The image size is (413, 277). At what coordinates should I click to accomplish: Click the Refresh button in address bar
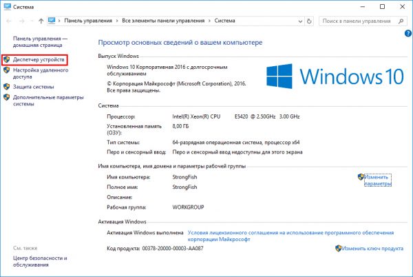(309, 21)
